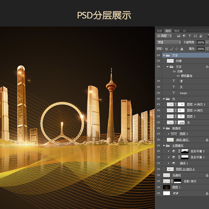Click the 不透明度 100% value field
Viewport: 209px width, 209px height.
point(201,42)
